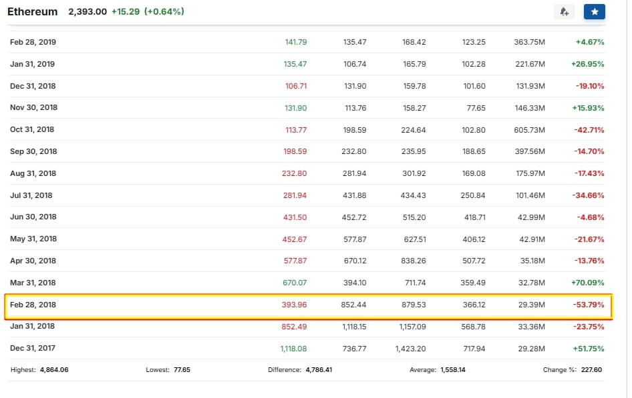The width and height of the screenshot is (632, 398).
Task: Select the Dec 31, 2017 row date
Action: click(33, 348)
